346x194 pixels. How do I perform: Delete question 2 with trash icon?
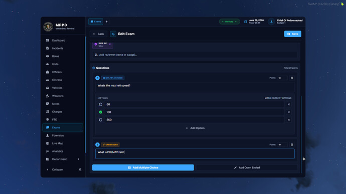pyautogui.click(x=292, y=144)
